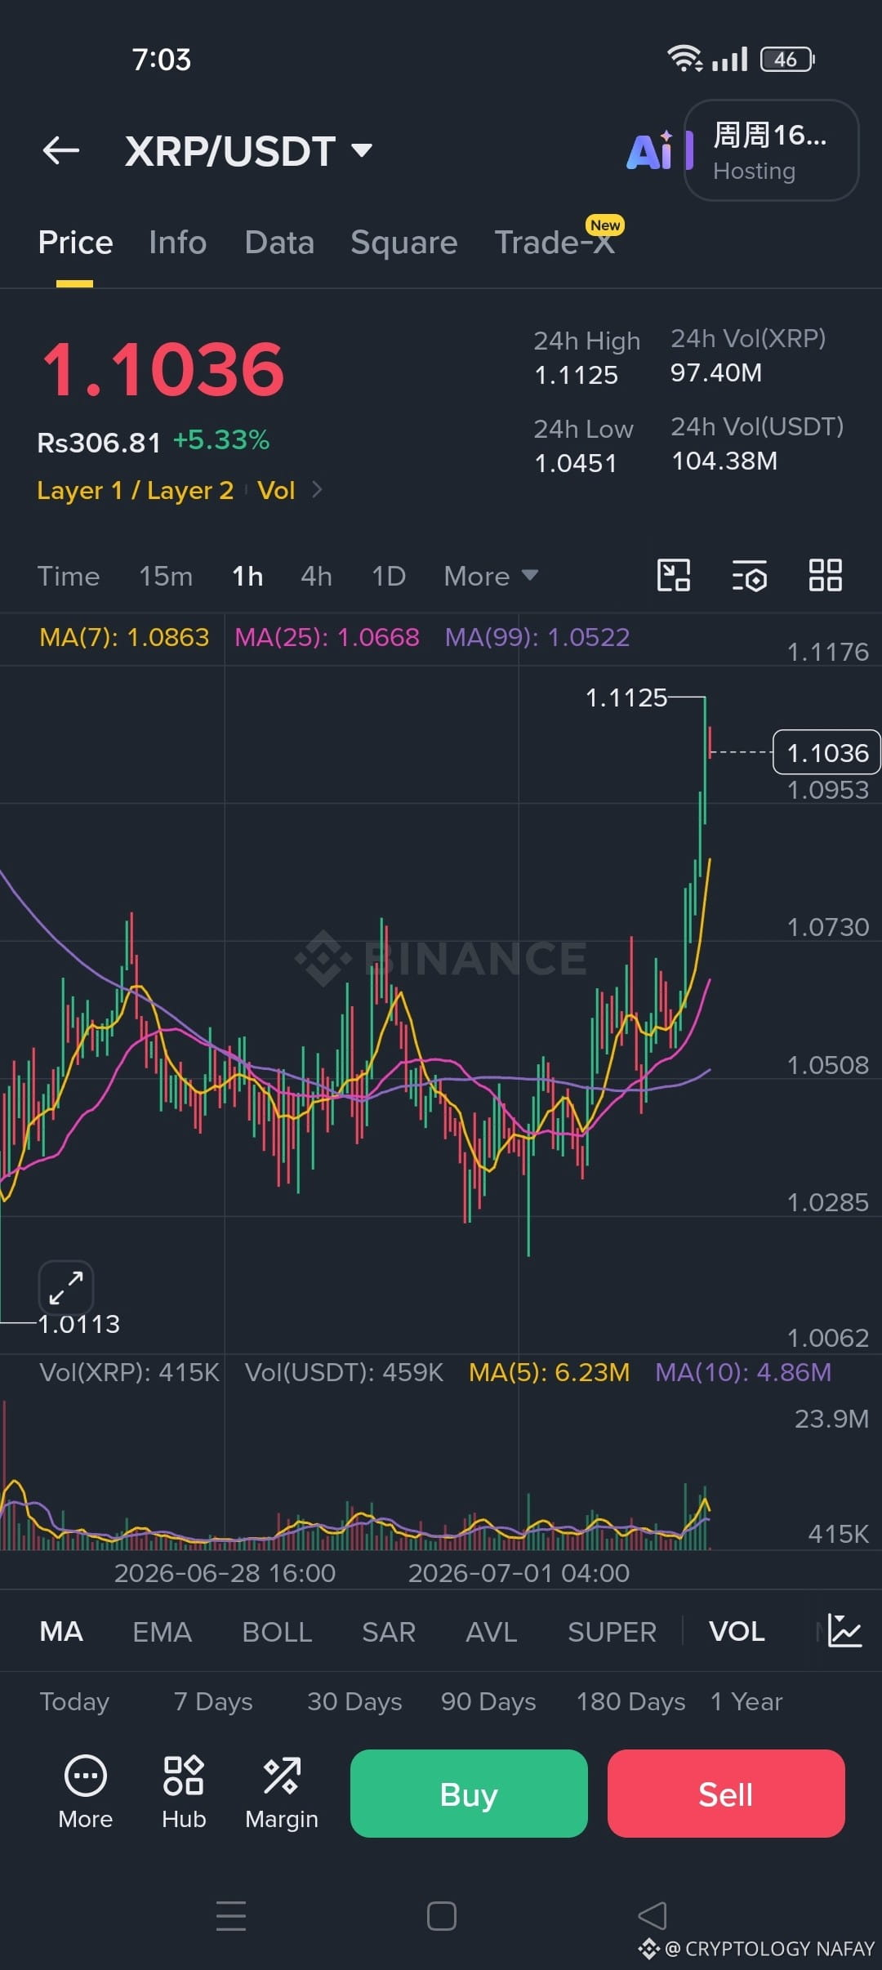Switch to the Price tab
Screen dimensions: 882x1970
coord(75,243)
